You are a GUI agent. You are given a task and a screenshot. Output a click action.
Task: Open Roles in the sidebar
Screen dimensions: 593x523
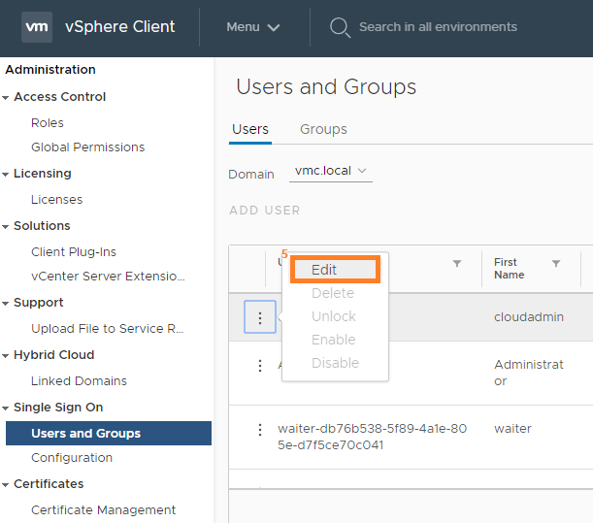[x=48, y=123]
